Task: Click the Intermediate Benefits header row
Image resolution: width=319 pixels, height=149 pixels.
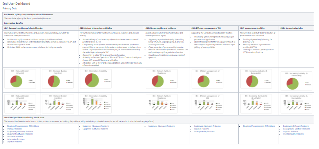Action: click(x=158, y=23)
